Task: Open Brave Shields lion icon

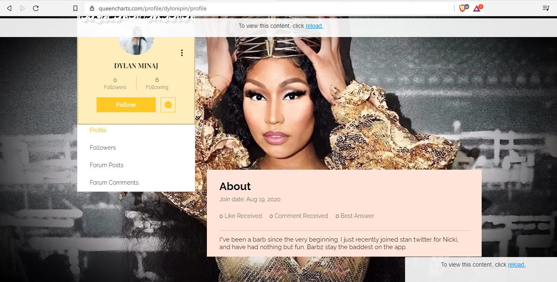Action: click(x=463, y=8)
